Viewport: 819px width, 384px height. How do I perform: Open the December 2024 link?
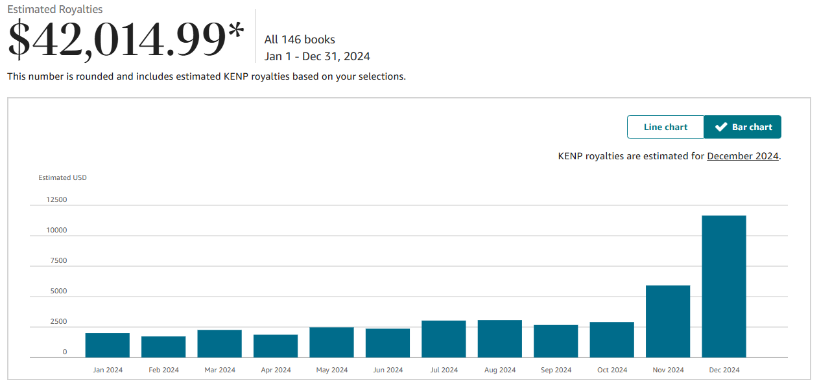(742, 156)
